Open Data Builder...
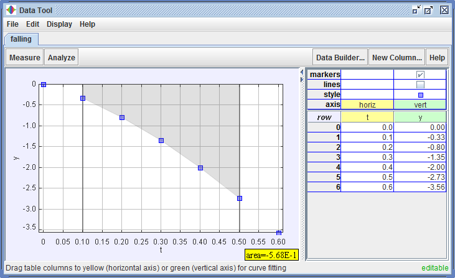 (340, 57)
